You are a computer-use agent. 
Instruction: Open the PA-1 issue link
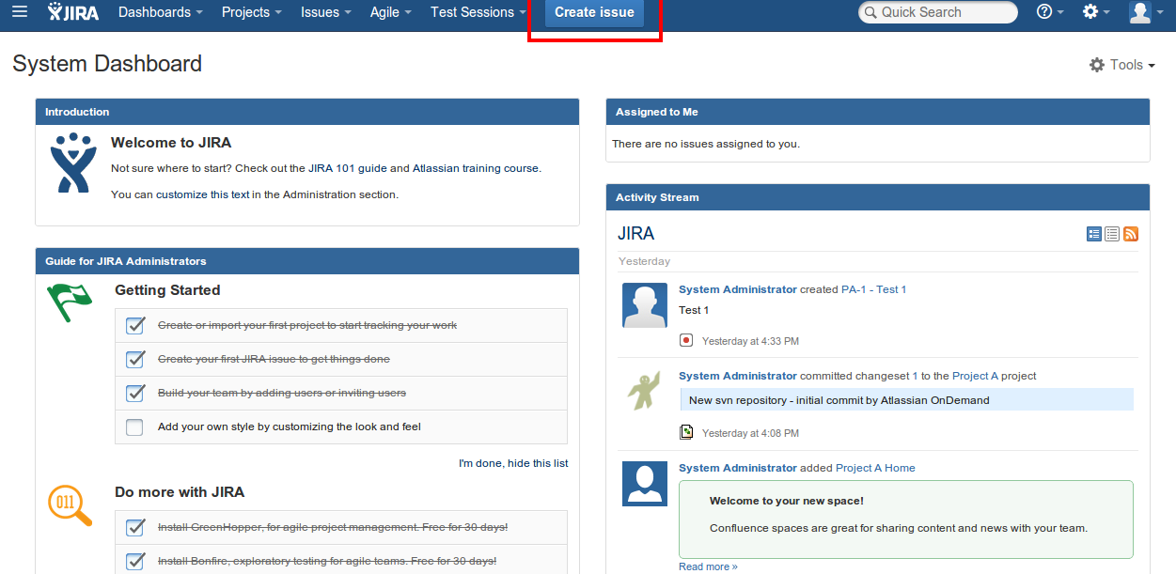click(854, 289)
